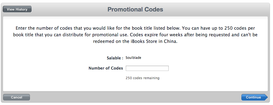Screen dimensions: 273x105
Task: Click the left end of codes input box
Action: click(127, 68)
